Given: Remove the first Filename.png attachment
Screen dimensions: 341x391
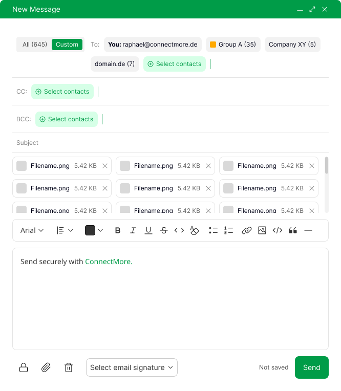Looking at the screenshot, I should click(105, 166).
